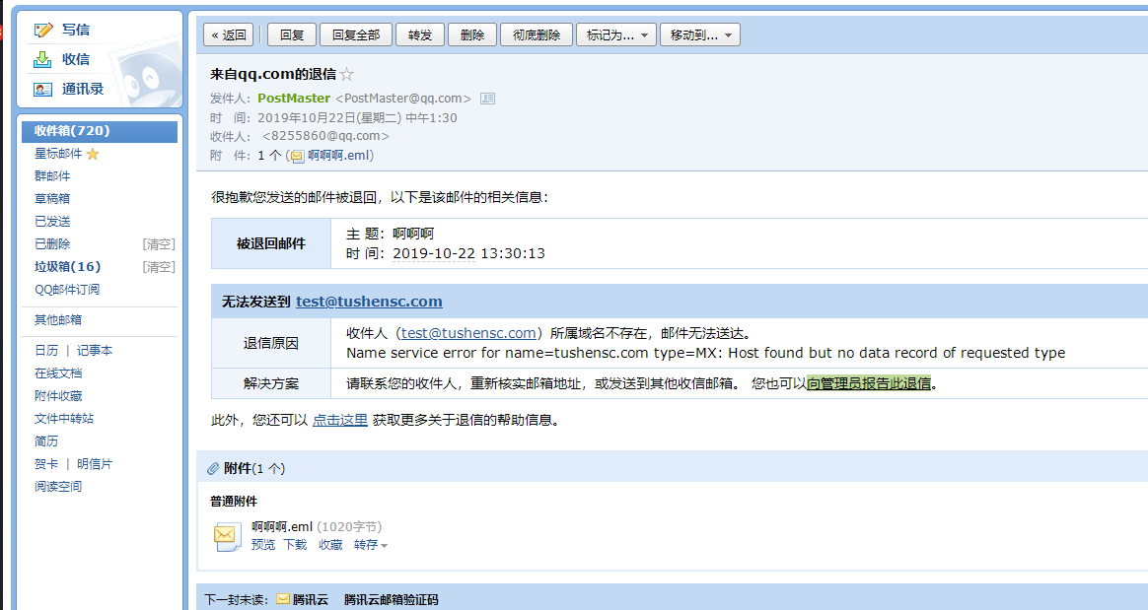Click the 啊啊啊.eml filename in 普通附件 section

(282, 526)
